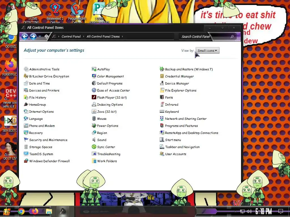The width and height of the screenshot is (290, 217).
Task: Click the Peggle Nights Deluxe desktop icon
Action: pos(77,13)
